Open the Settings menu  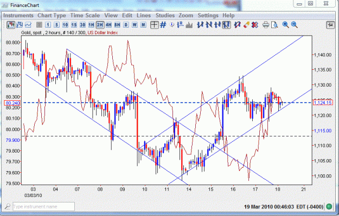point(208,16)
